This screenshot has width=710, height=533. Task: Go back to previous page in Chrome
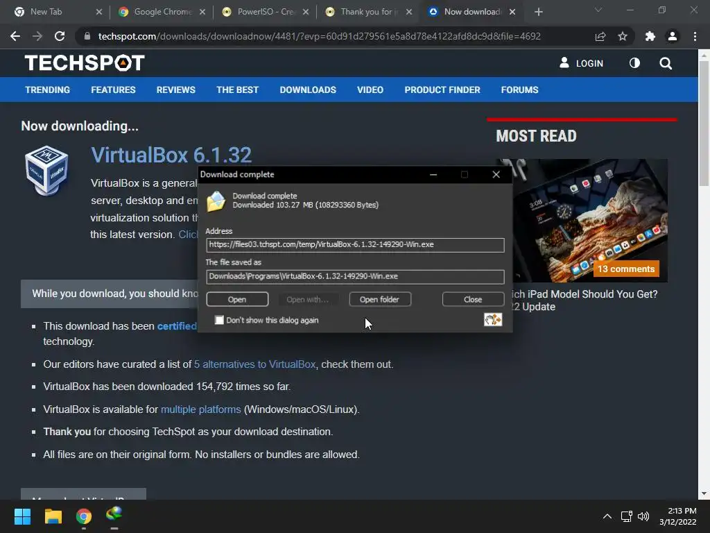coord(15,36)
